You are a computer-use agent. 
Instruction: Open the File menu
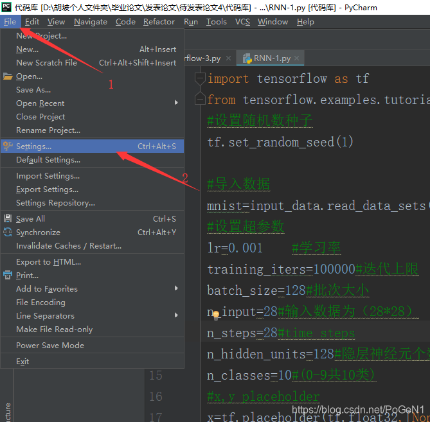10,22
